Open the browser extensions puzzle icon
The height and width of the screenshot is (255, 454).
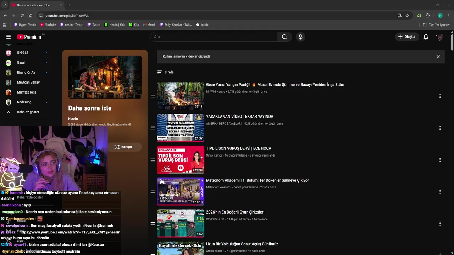428,16
